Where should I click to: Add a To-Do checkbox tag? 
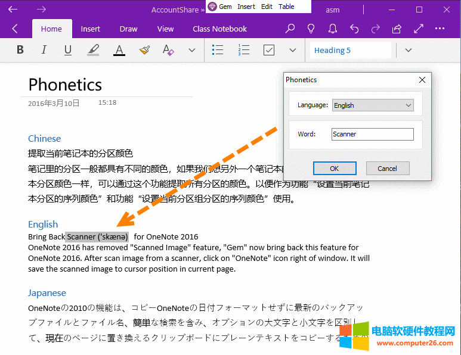tap(269, 50)
